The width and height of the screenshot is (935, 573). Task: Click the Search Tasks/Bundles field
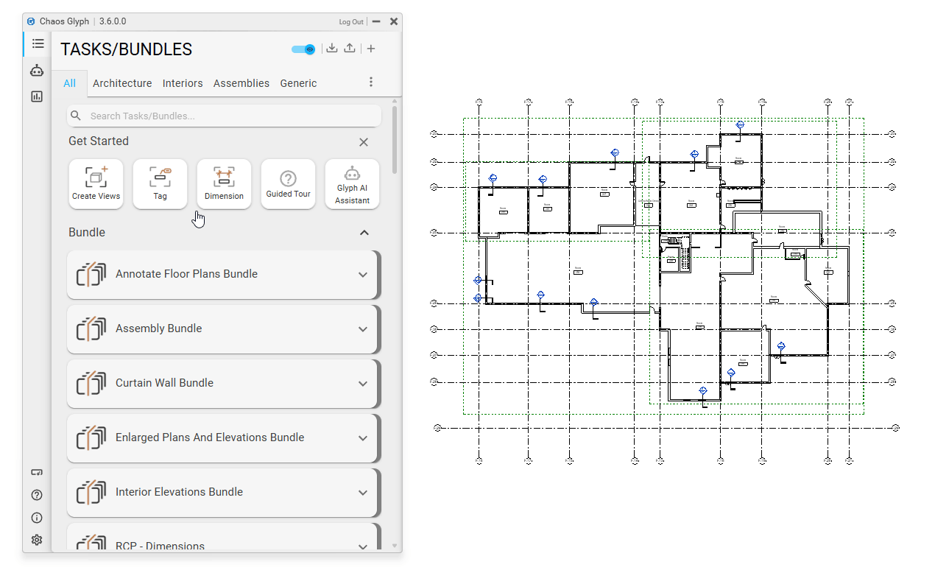pyautogui.click(x=225, y=116)
